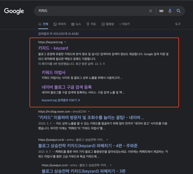Select the 전체 tab
The width and height of the screenshot is (193, 174).
pos(43,24)
